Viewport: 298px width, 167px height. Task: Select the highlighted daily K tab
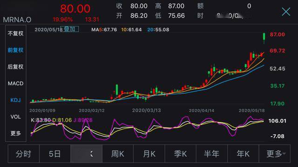point(87,154)
